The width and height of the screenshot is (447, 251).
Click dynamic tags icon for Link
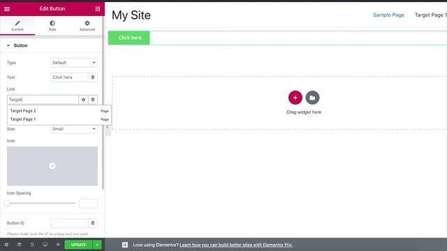click(x=93, y=100)
